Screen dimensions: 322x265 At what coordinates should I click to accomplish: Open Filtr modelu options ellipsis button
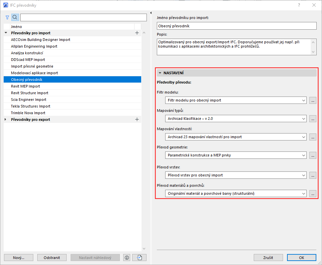coord(313,101)
